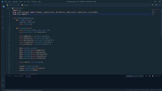This screenshot has height=91, width=162.
Task: Click line and column indicator in status bar
Action: 129,90
